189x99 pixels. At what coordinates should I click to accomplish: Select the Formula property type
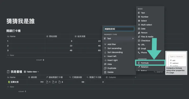coord(150,63)
